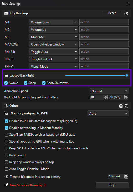Open the key bindings help icon
This screenshot has width=133, height=192.
[126, 13]
